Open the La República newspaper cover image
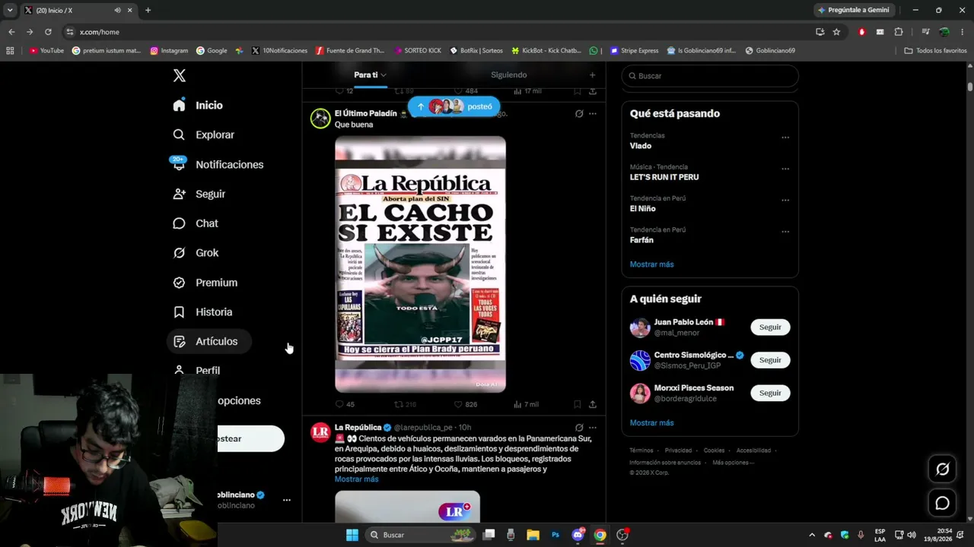This screenshot has height=547, width=974. [x=420, y=264]
